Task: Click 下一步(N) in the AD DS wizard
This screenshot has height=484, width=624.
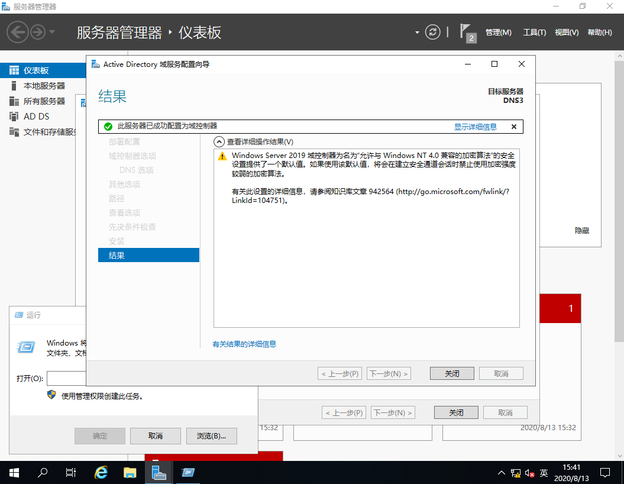Action: tap(389, 373)
